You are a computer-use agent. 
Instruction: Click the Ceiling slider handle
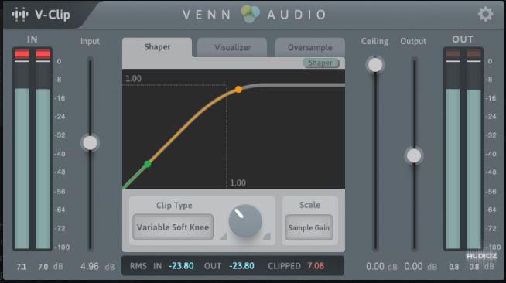(x=375, y=65)
